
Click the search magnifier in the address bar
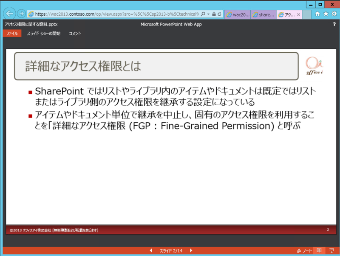pyautogui.click(x=203, y=14)
